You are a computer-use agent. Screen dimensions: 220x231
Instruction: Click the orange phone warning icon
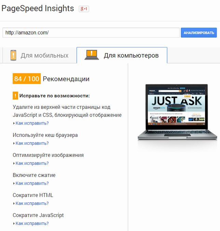[x=13, y=55]
